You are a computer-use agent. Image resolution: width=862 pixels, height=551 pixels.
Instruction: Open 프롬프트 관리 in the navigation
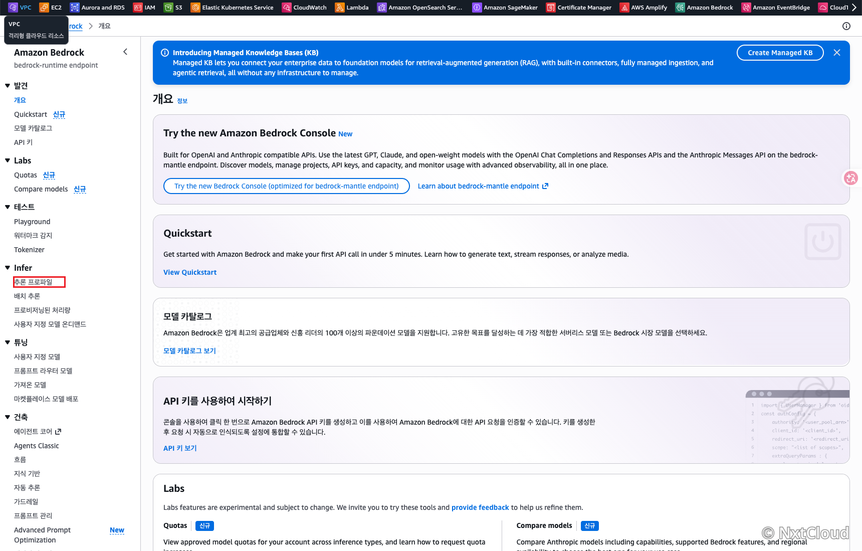click(x=33, y=516)
